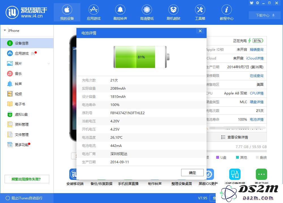Click battery manufacturer 深圳欣旺达
Image resolution: width=283 pixels, height=203 pixels.
point(119,154)
